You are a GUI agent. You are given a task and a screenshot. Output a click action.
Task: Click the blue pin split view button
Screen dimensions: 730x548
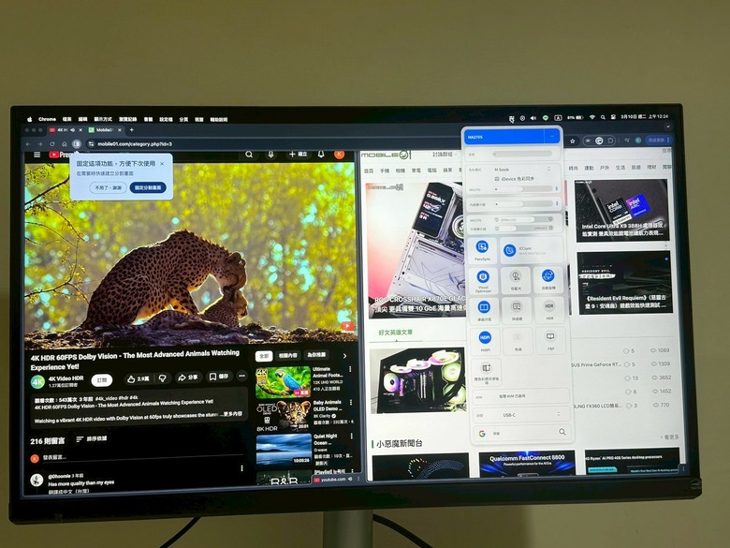point(148,187)
